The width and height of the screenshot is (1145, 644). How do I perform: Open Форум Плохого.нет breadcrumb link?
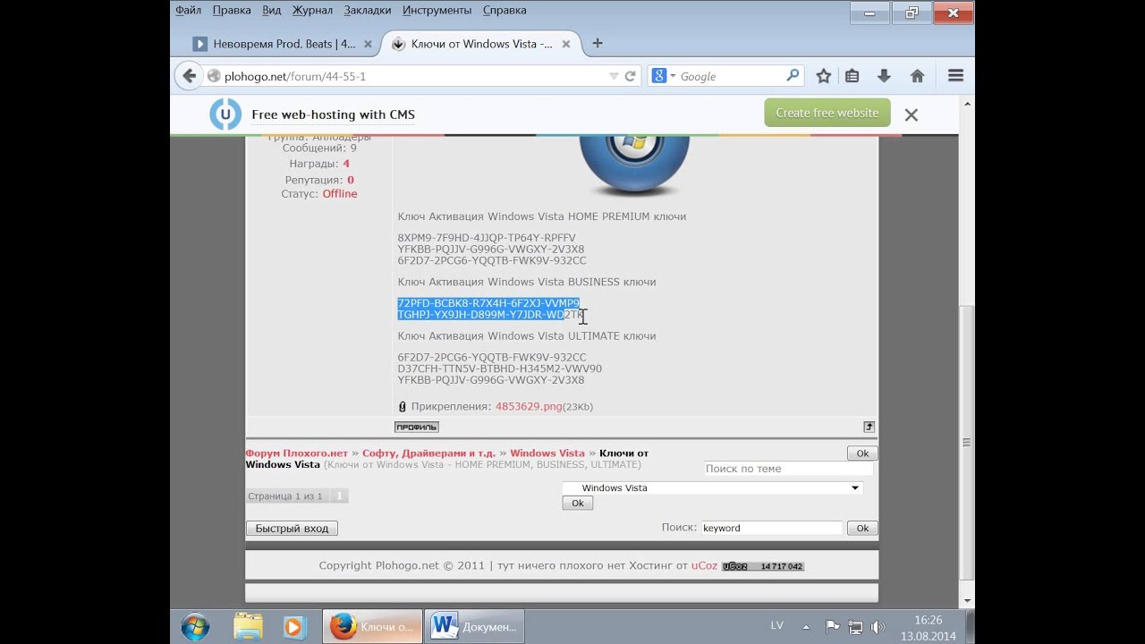[296, 453]
